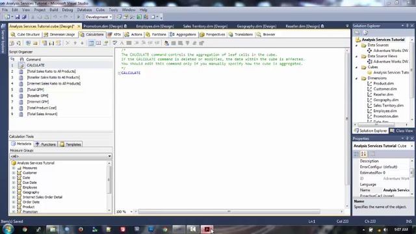Open the Build menu

tap(54, 10)
